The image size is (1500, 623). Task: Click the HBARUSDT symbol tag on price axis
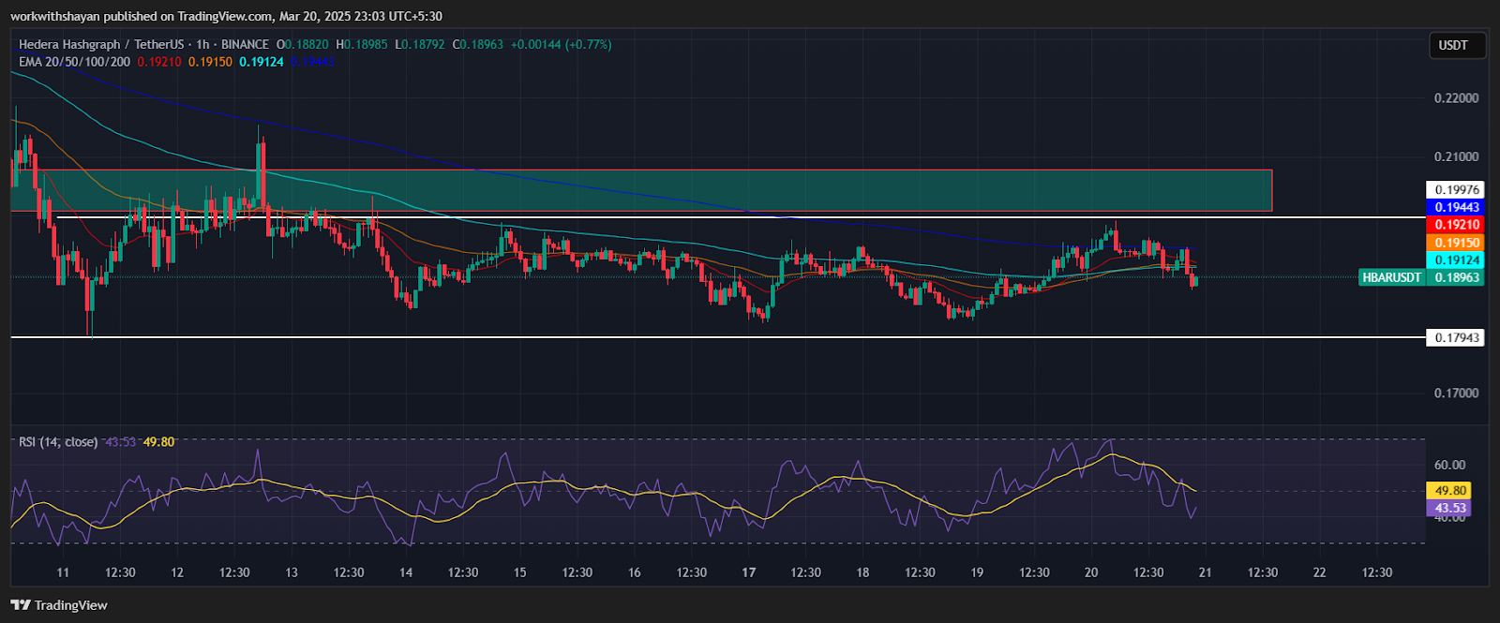coord(1391,277)
